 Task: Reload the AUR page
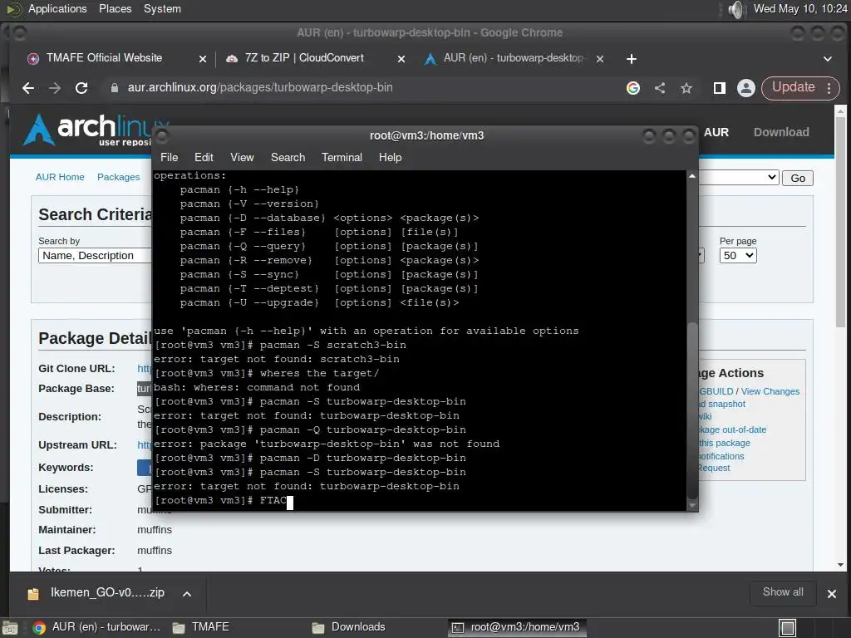81,88
